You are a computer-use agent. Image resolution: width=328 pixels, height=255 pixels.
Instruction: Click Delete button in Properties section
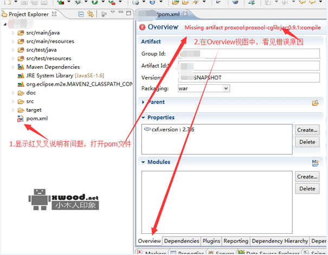point(307,142)
